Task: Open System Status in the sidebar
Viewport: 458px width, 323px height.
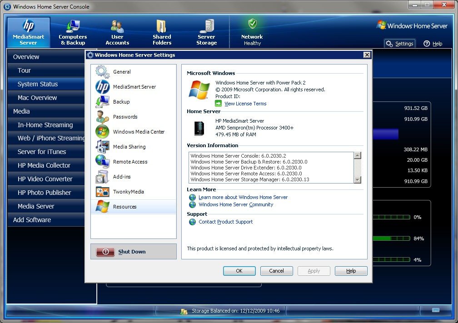Action: coord(46,84)
